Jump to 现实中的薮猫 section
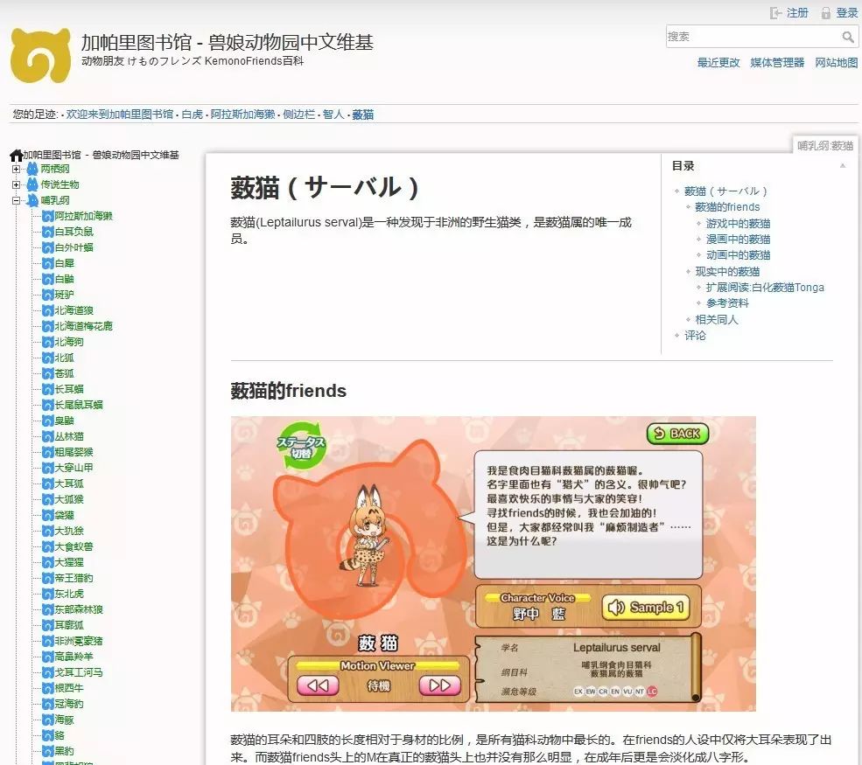Screen dimensions: 862x765 [727, 272]
